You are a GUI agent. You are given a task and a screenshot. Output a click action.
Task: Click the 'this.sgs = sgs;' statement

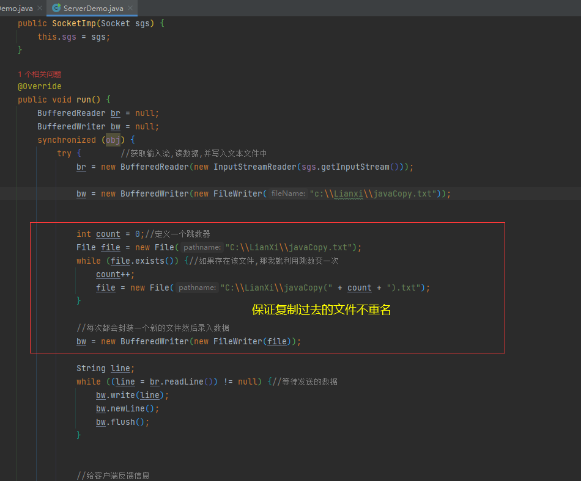[74, 37]
